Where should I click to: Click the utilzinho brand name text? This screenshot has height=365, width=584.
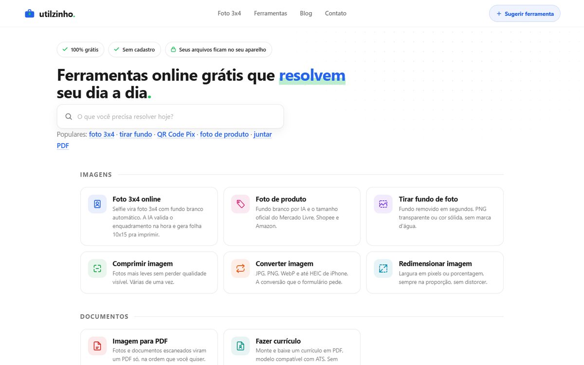(57, 14)
